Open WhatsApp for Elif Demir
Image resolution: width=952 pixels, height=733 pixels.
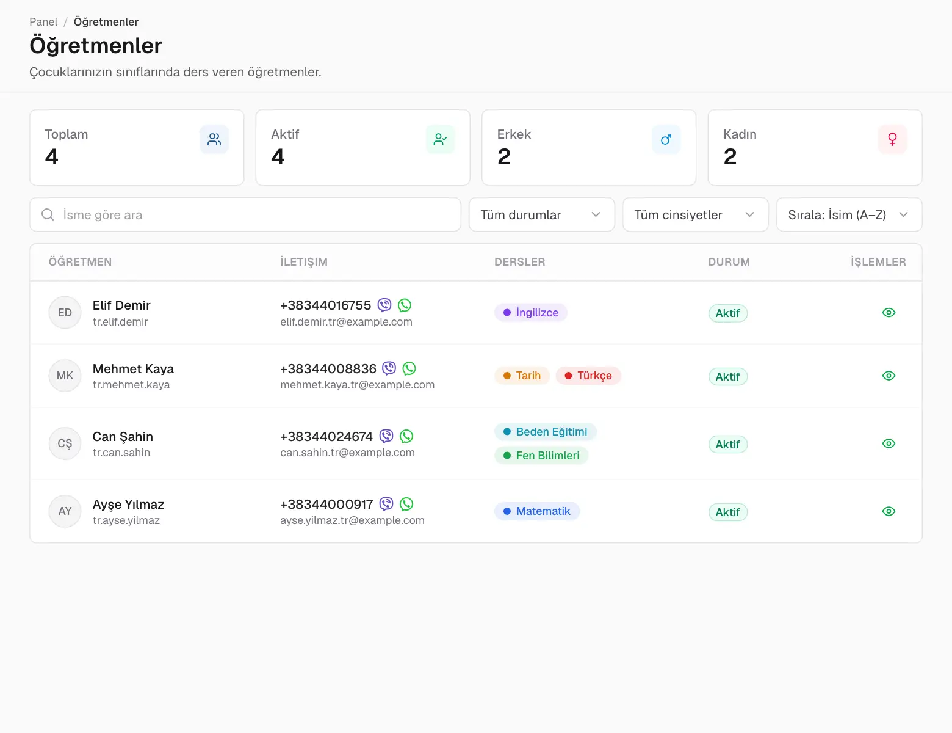(x=405, y=305)
